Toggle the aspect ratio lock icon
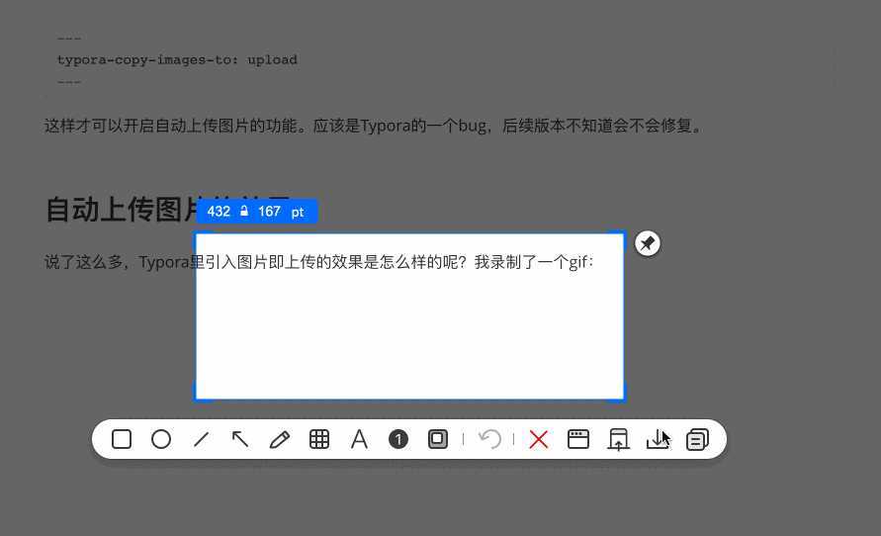The height and width of the screenshot is (536, 881). tap(244, 212)
